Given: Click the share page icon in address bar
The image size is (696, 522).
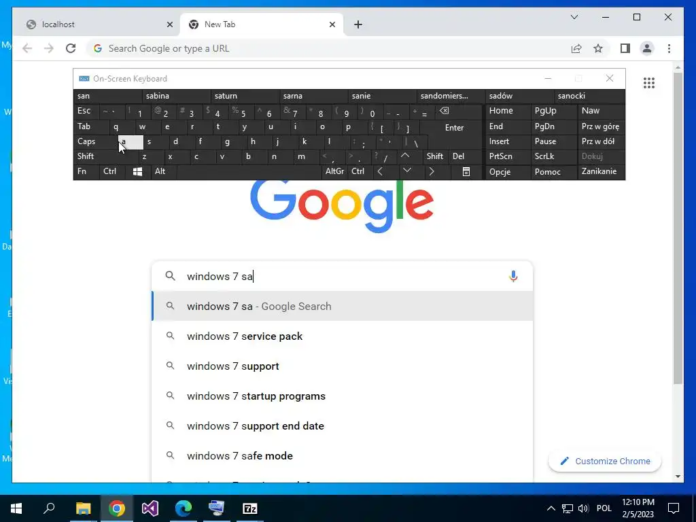Looking at the screenshot, I should (x=576, y=48).
